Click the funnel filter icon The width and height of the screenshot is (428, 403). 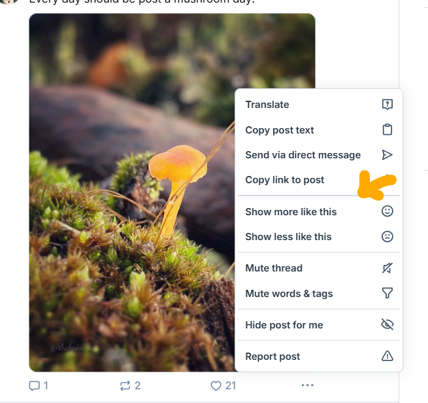click(x=387, y=294)
